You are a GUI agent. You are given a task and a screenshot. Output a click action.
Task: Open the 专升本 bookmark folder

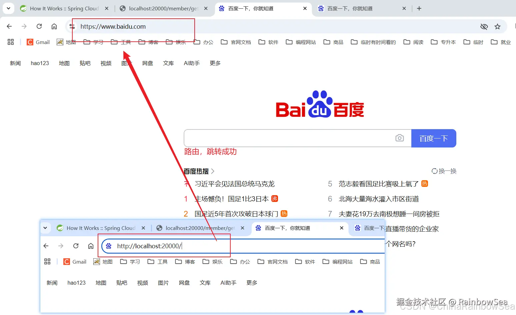click(x=443, y=42)
